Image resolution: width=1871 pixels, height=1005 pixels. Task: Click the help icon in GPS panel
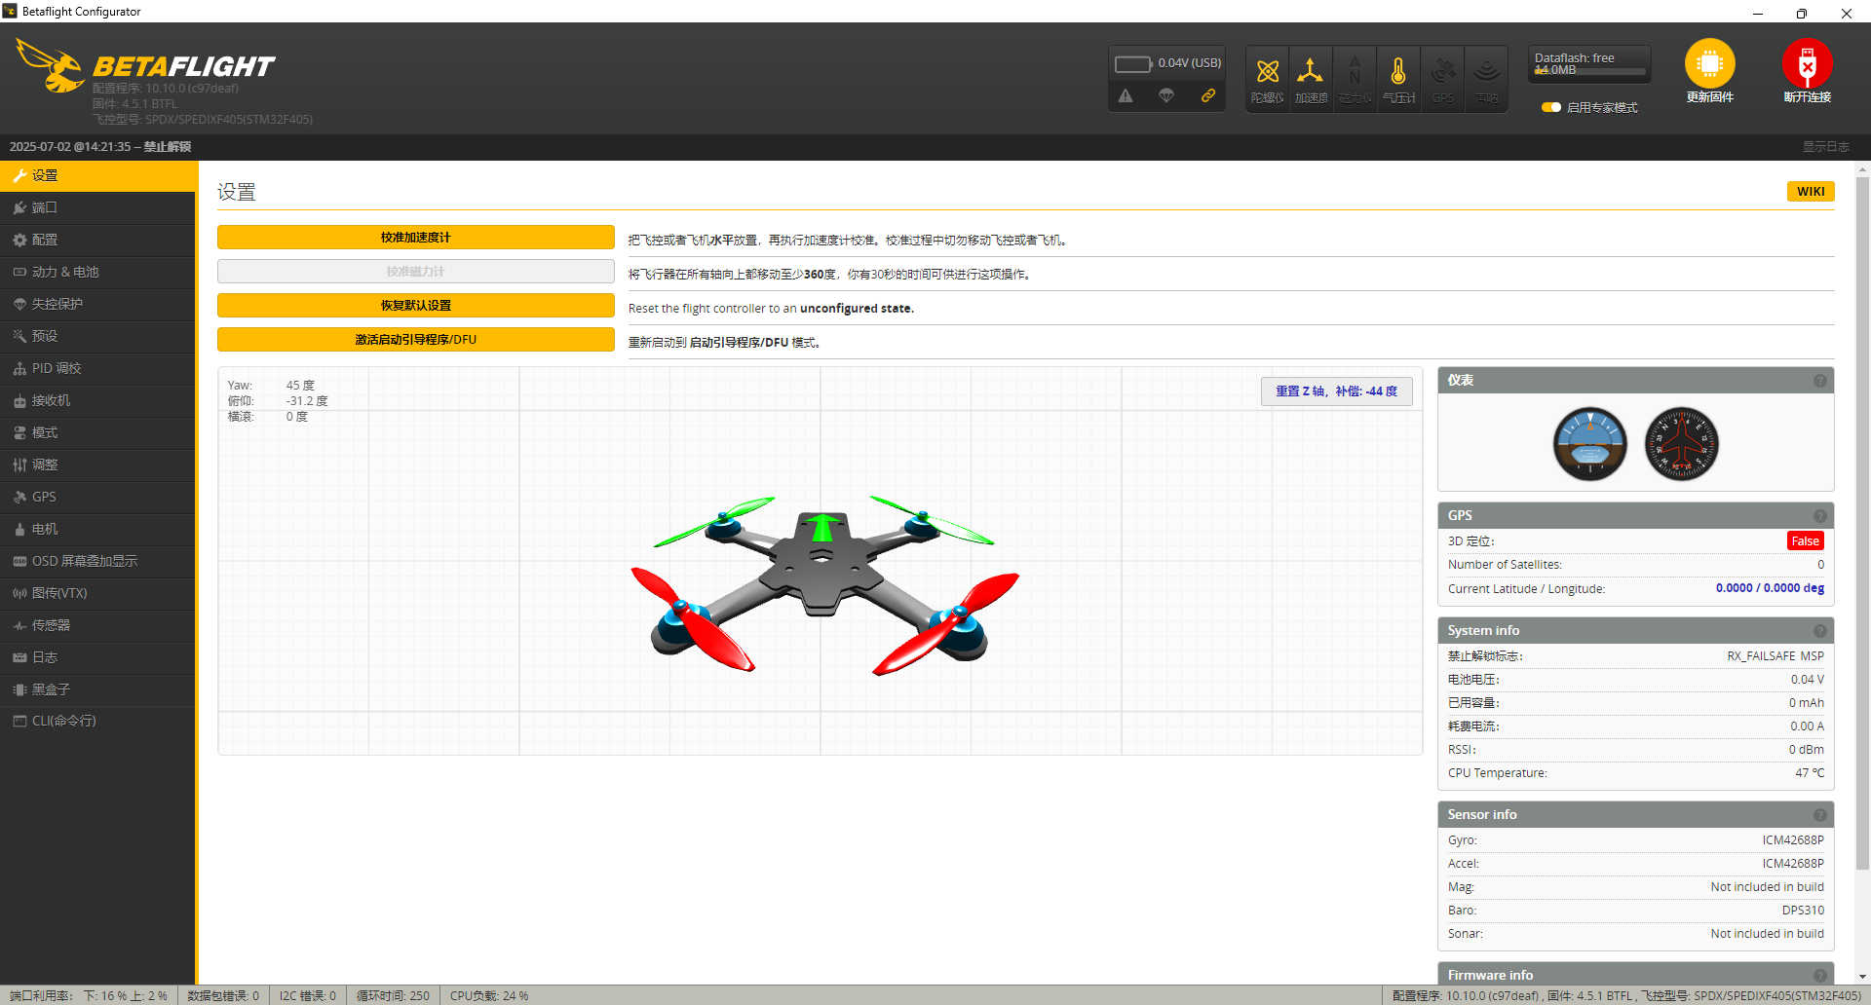[1819, 516]
